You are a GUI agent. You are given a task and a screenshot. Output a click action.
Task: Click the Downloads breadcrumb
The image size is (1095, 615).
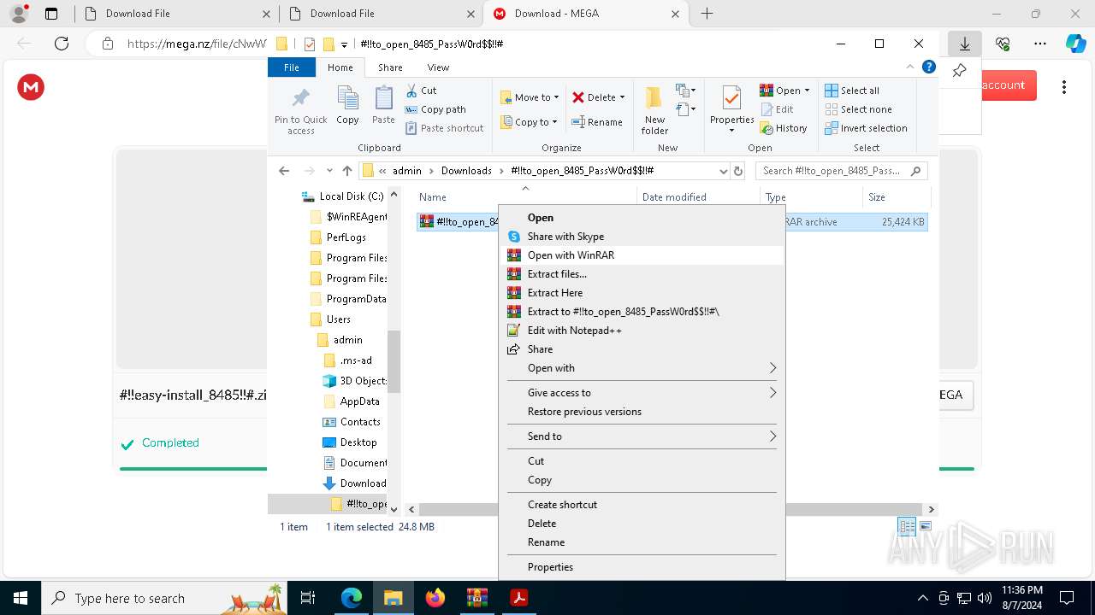click(x=466, y=171)
